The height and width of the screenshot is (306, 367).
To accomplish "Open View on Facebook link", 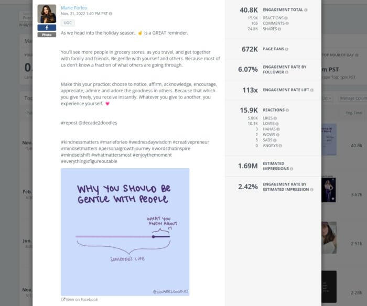I will pos(80,299).
